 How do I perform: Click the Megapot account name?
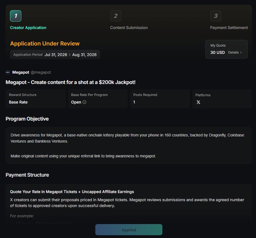[21, 73]
